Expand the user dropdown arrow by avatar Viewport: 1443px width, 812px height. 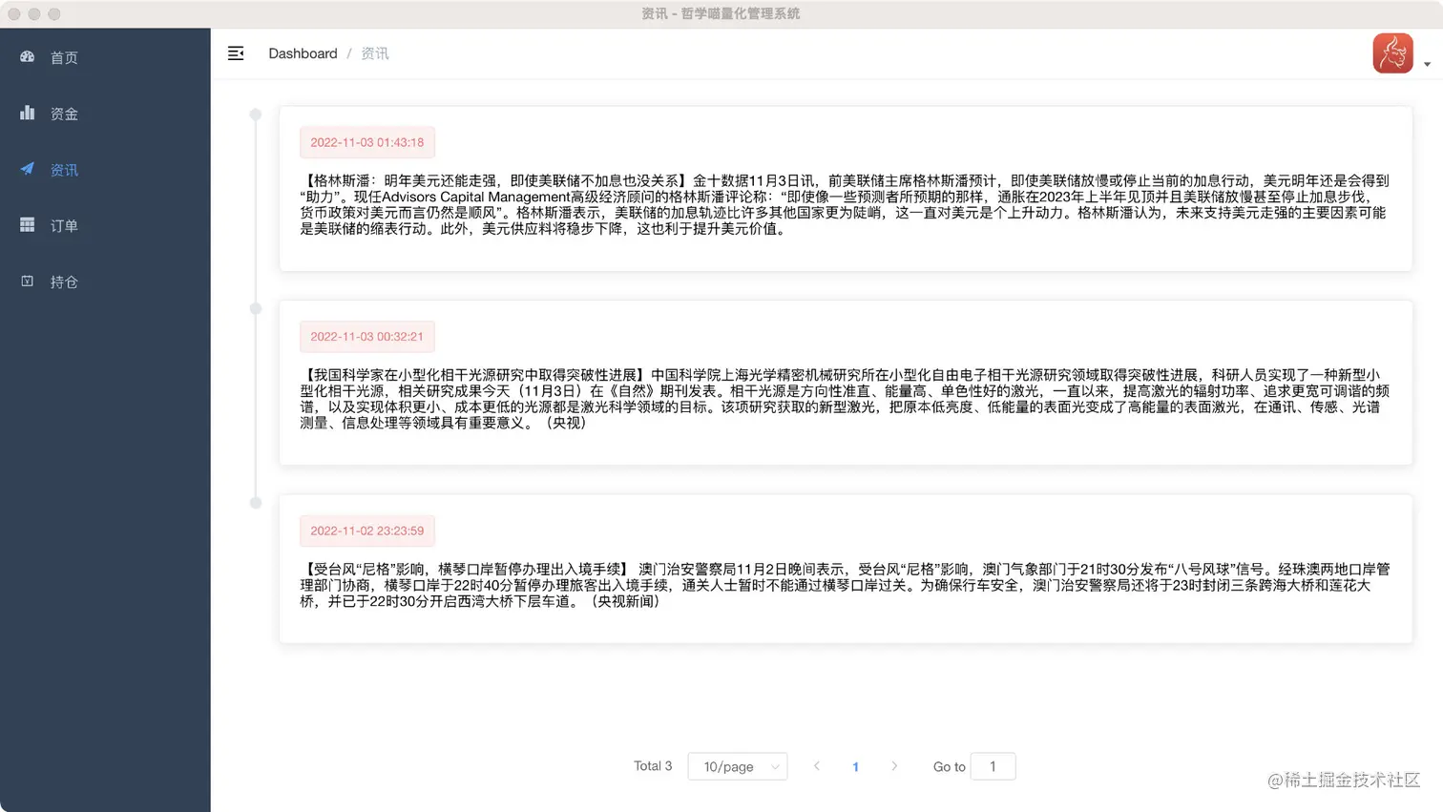click(1427, 64)
